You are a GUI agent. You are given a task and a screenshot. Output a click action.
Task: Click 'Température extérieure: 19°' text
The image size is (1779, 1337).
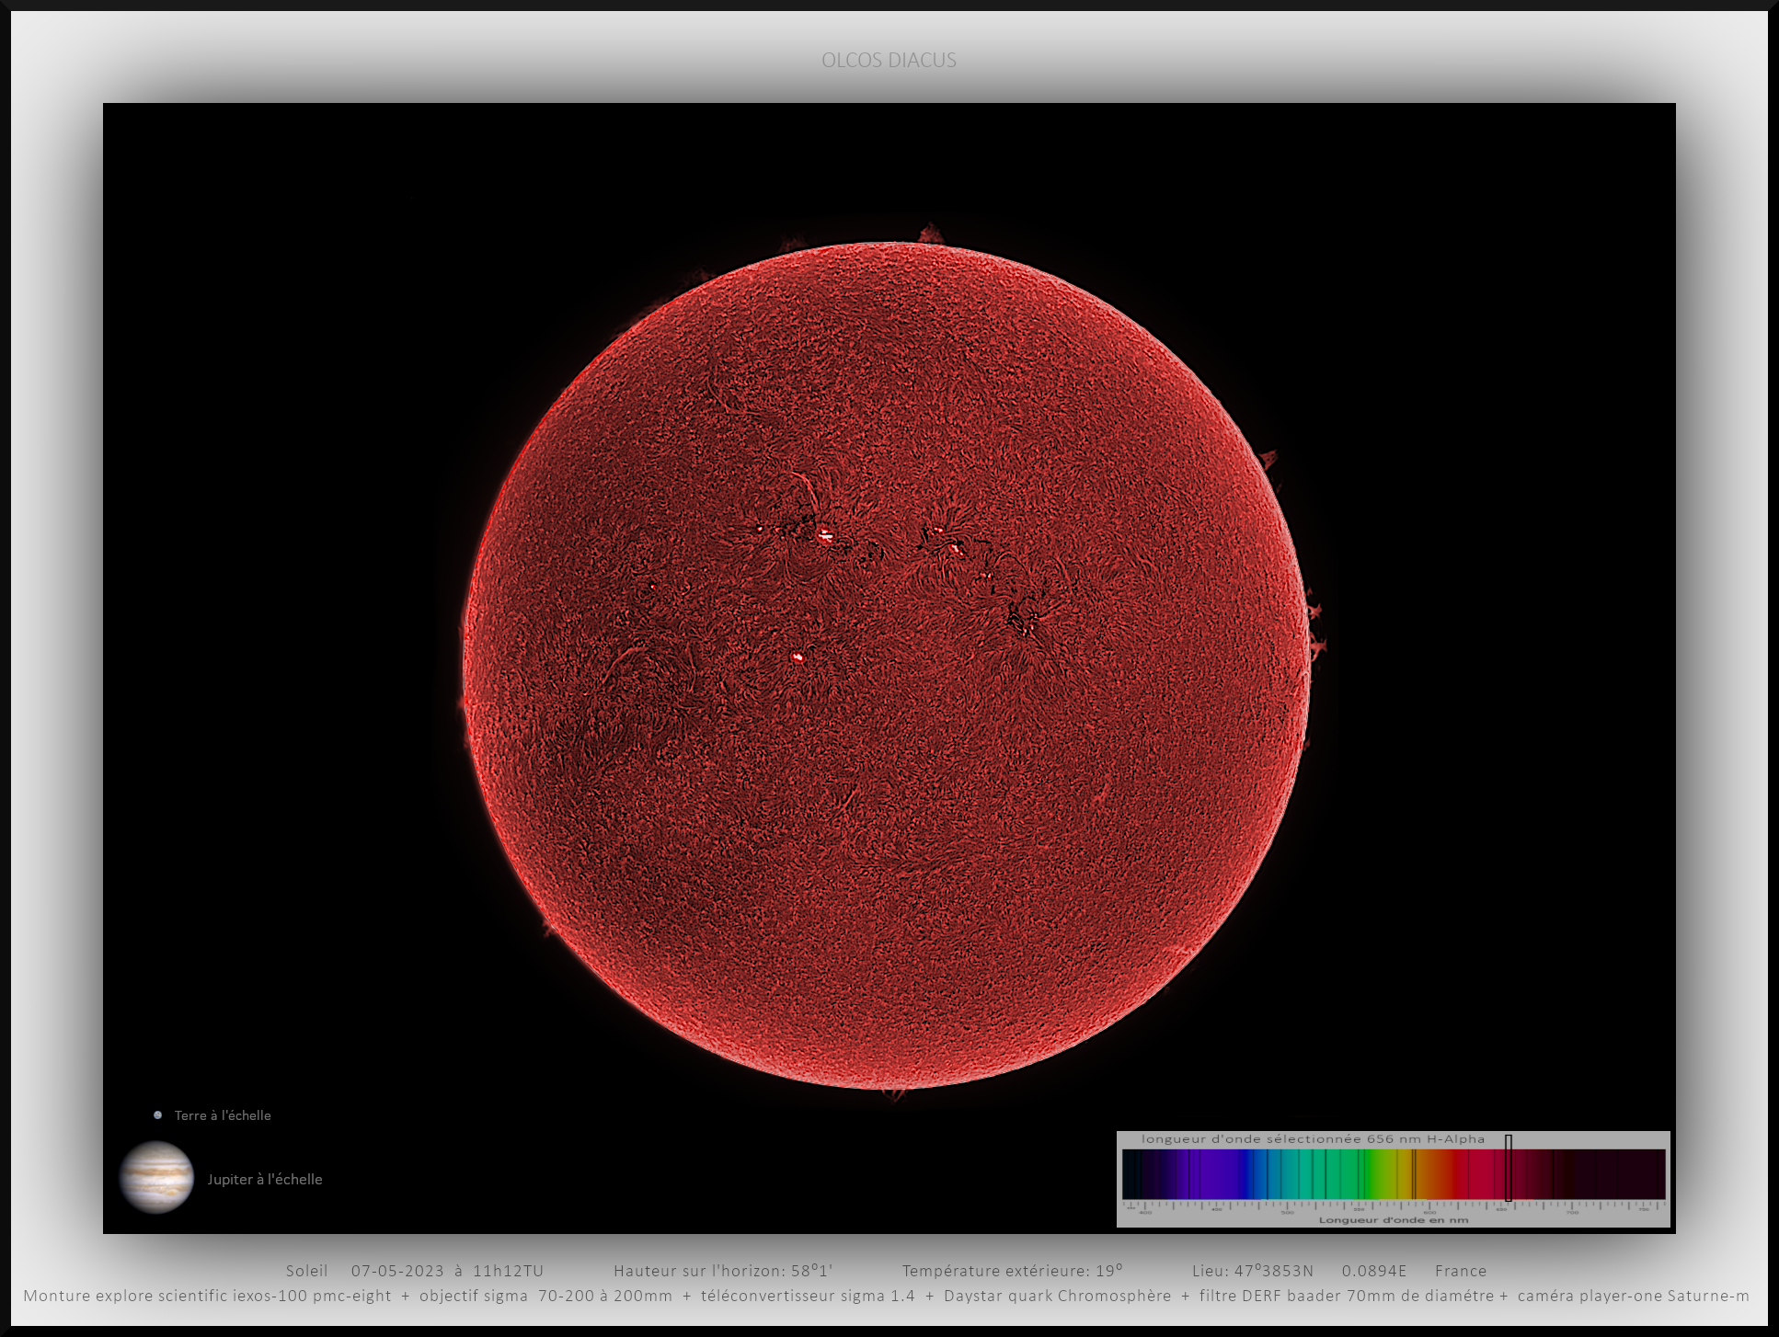click(x=1012, y=1271)
